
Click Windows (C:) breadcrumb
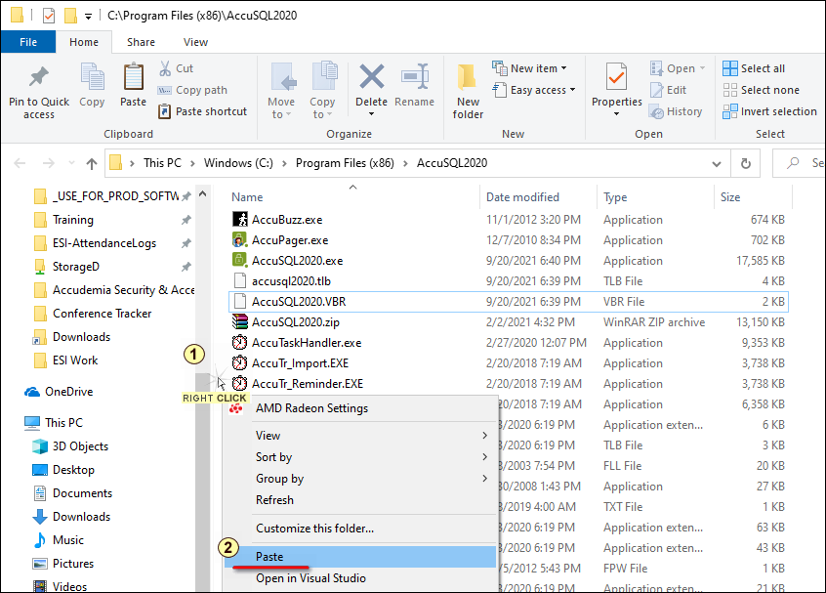[238, 163]
